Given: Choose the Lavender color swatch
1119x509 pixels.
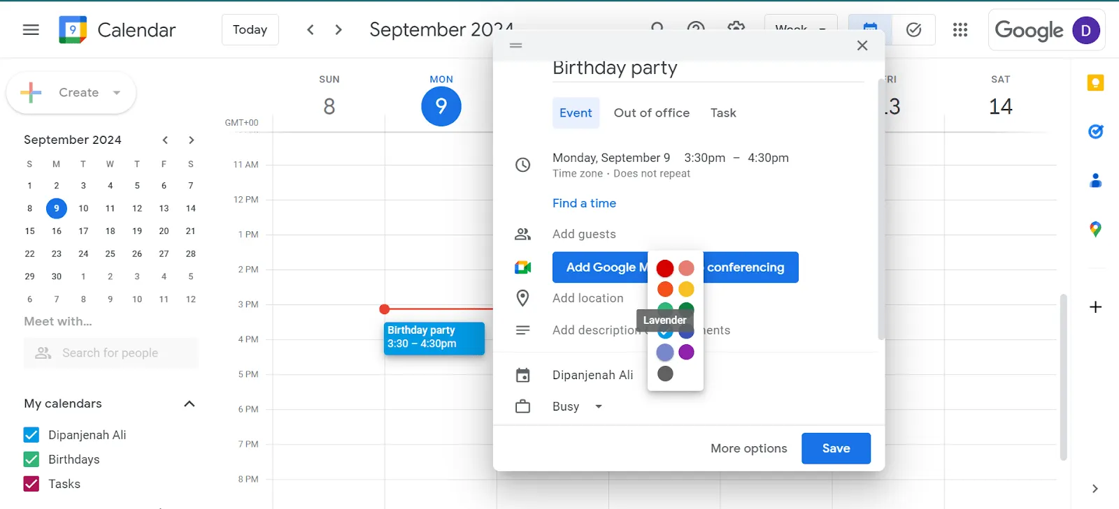Looking at the screenshot, I should click(x=665, y=353).
